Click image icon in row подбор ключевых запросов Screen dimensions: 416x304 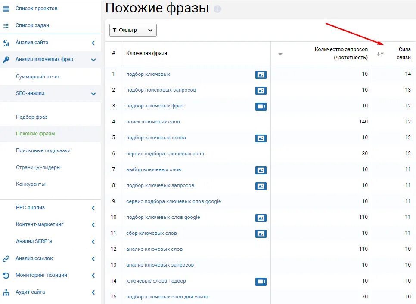tap(261, 186)
